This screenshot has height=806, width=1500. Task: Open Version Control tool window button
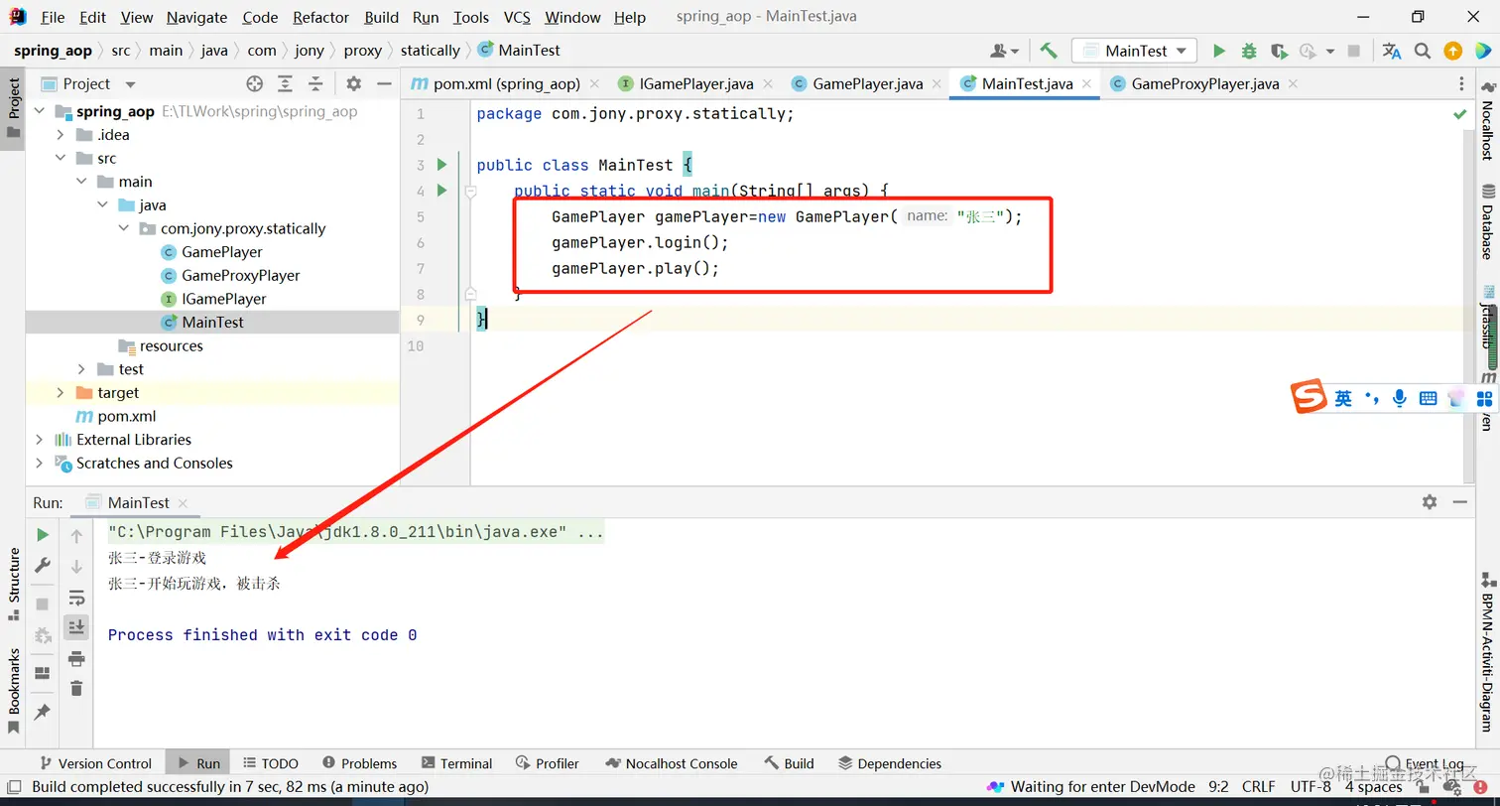pos(95,763)
